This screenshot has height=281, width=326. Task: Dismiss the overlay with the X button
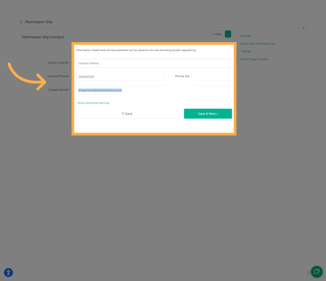tap(304, 28)
